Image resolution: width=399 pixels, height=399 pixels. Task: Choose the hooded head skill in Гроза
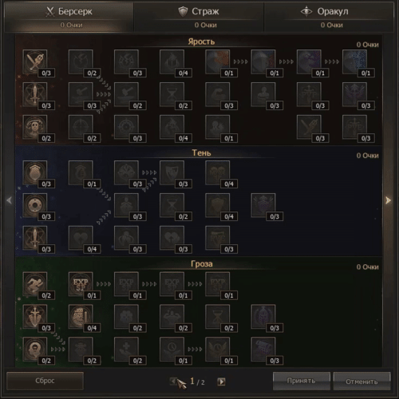[35, 350]
